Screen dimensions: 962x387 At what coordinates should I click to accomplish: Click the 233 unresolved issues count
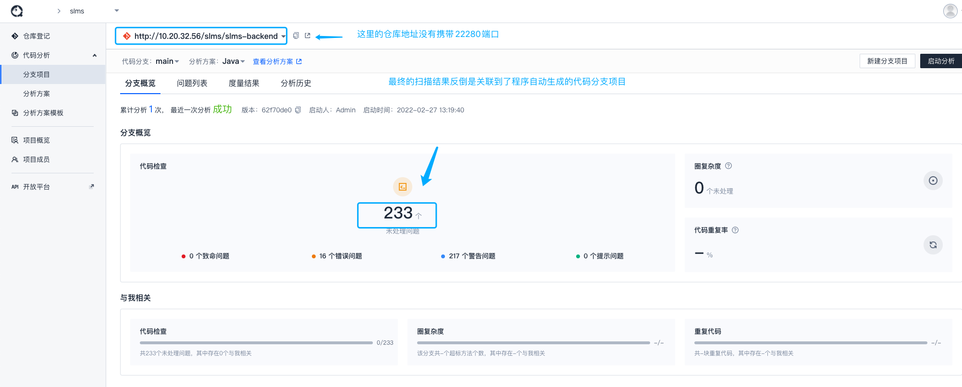[398, 213]
